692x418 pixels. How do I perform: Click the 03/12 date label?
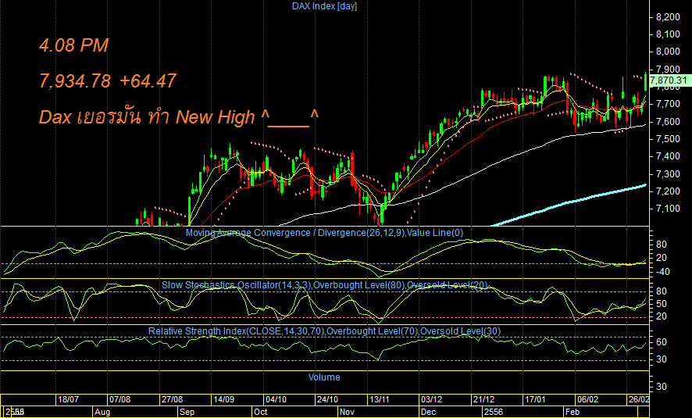click(432, 399)
